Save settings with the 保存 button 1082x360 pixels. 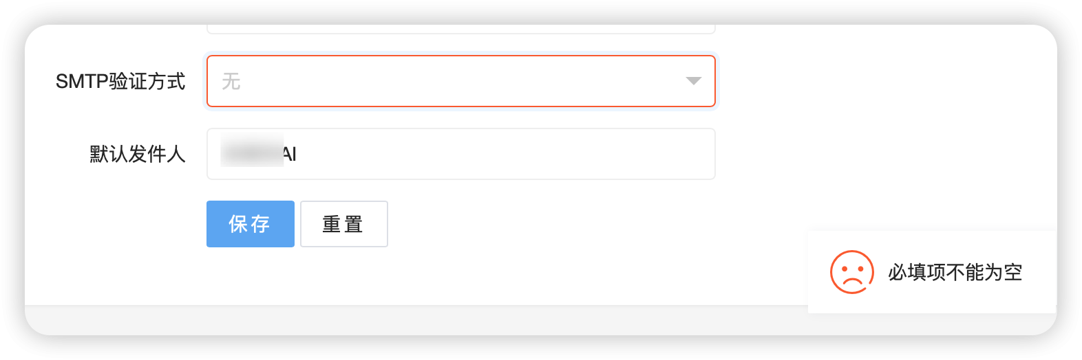coord(251,224)
